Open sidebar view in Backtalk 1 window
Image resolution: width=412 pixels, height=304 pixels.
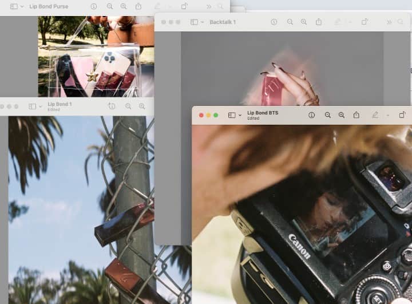pos(194,22)
